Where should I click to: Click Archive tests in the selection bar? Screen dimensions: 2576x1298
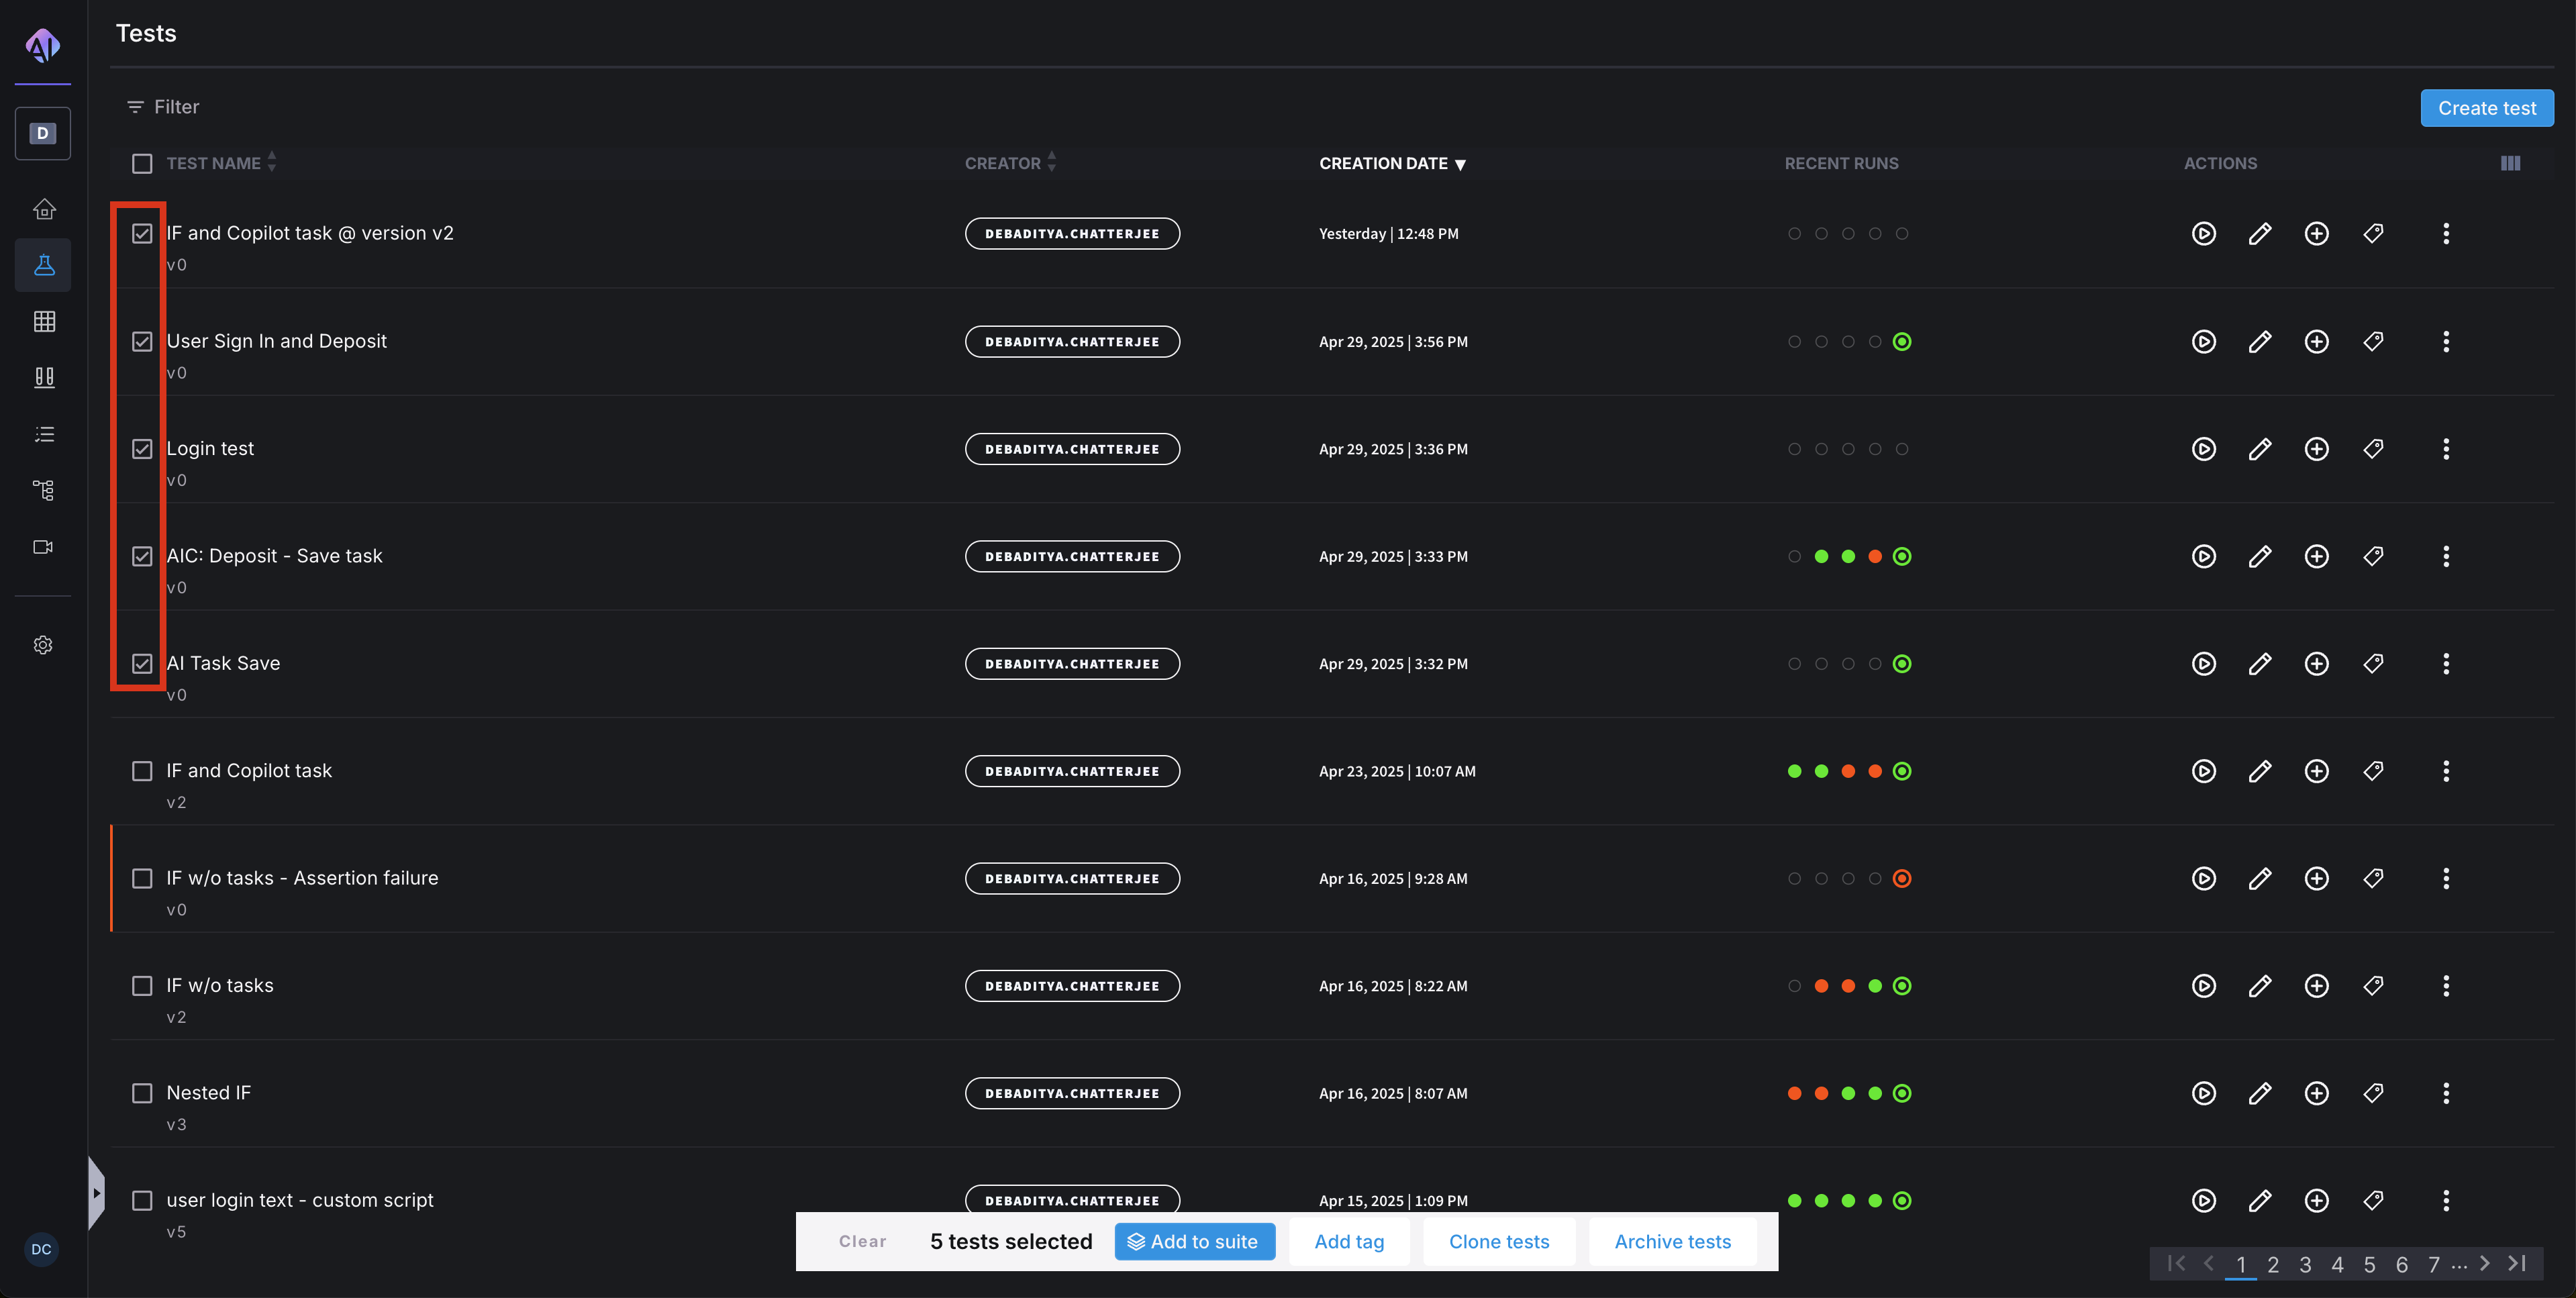click(1672, 1241)
